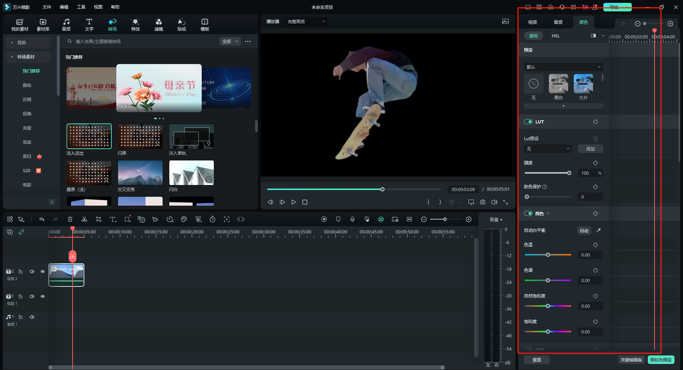
Task: Click the undo arrow in timeline toolbar
Action: point(42,220)
